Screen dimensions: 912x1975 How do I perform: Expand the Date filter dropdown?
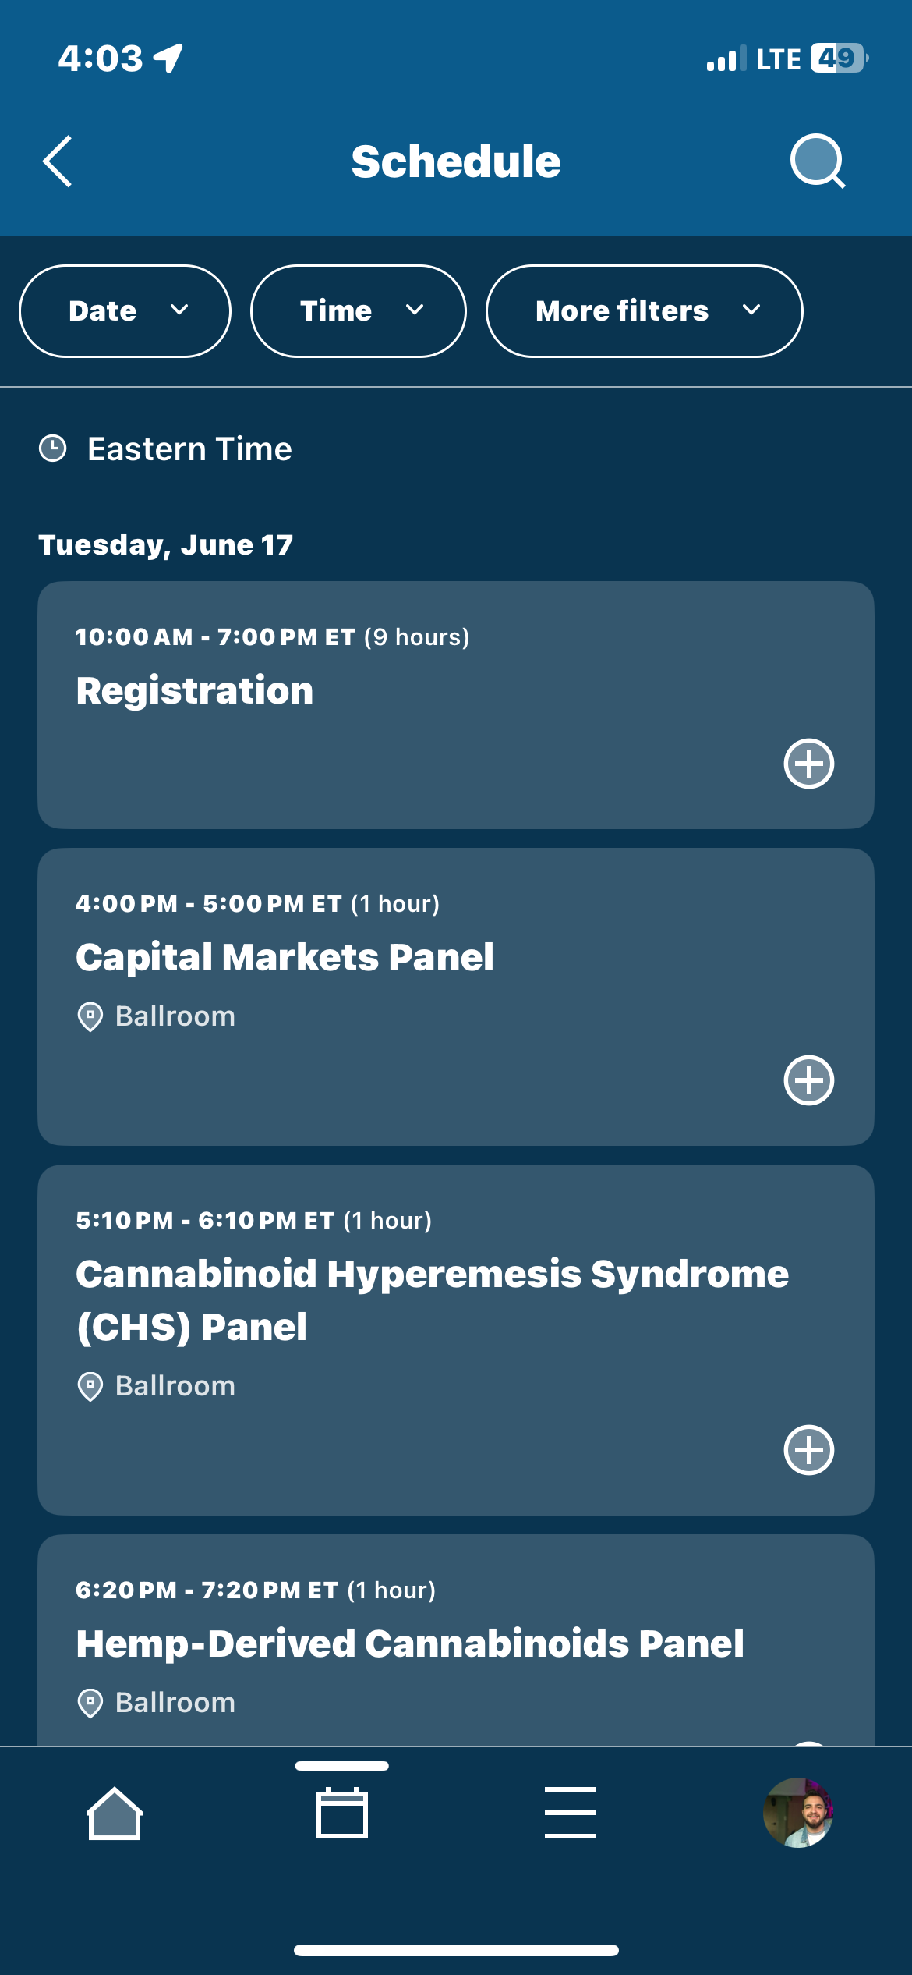(125, 311)
